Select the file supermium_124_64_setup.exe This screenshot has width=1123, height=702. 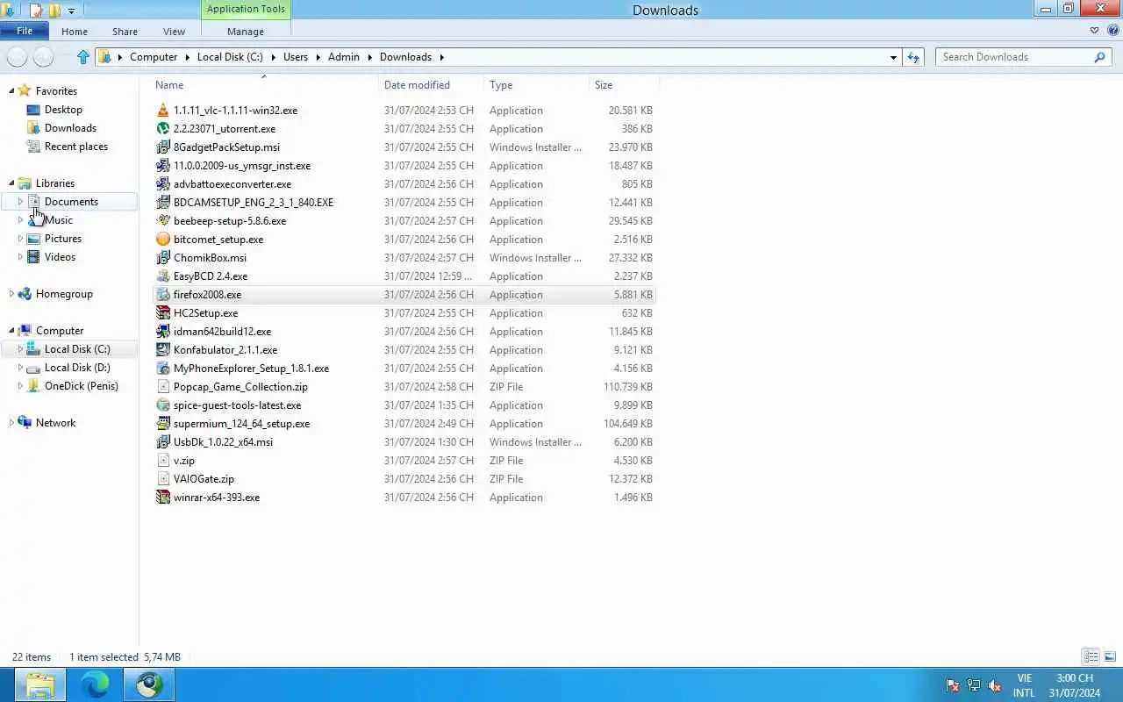[x=241, y=424]
